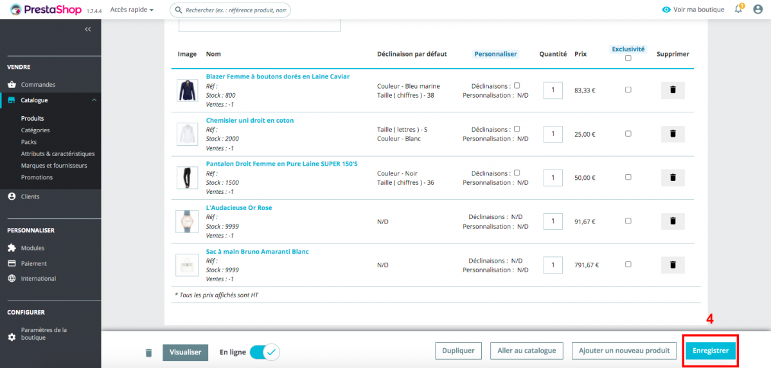Open Catégories in the Catalogue submenu

coord(35,130)
